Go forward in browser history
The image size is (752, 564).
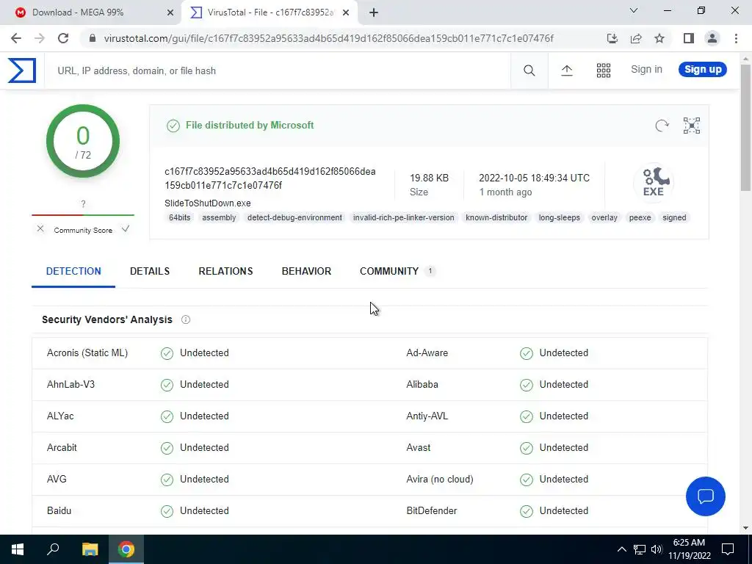pos(40,38)
